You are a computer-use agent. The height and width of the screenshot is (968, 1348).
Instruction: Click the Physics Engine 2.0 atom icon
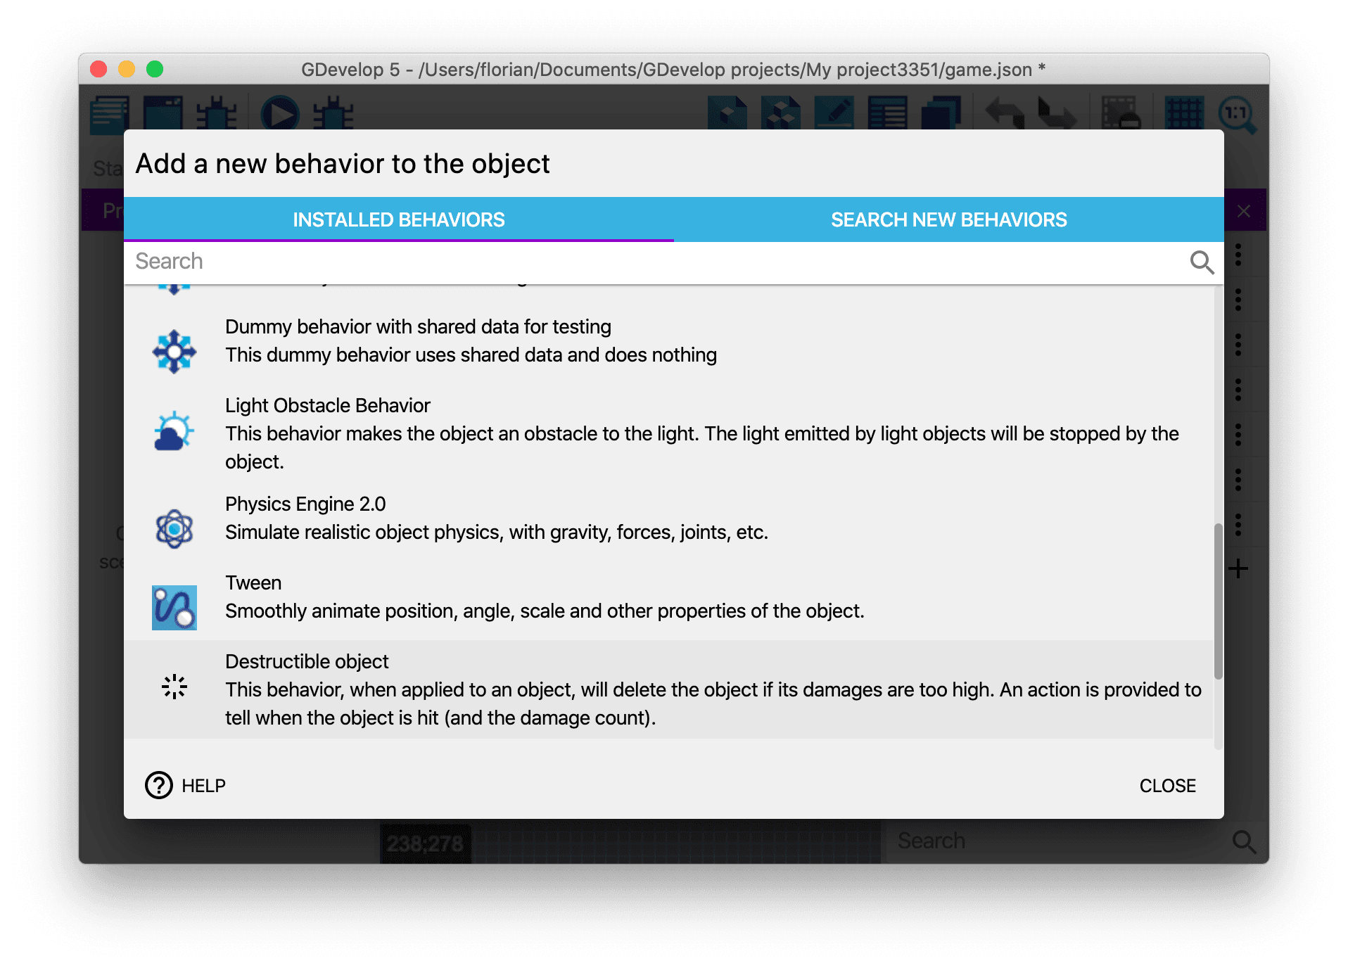click(174, 528)
